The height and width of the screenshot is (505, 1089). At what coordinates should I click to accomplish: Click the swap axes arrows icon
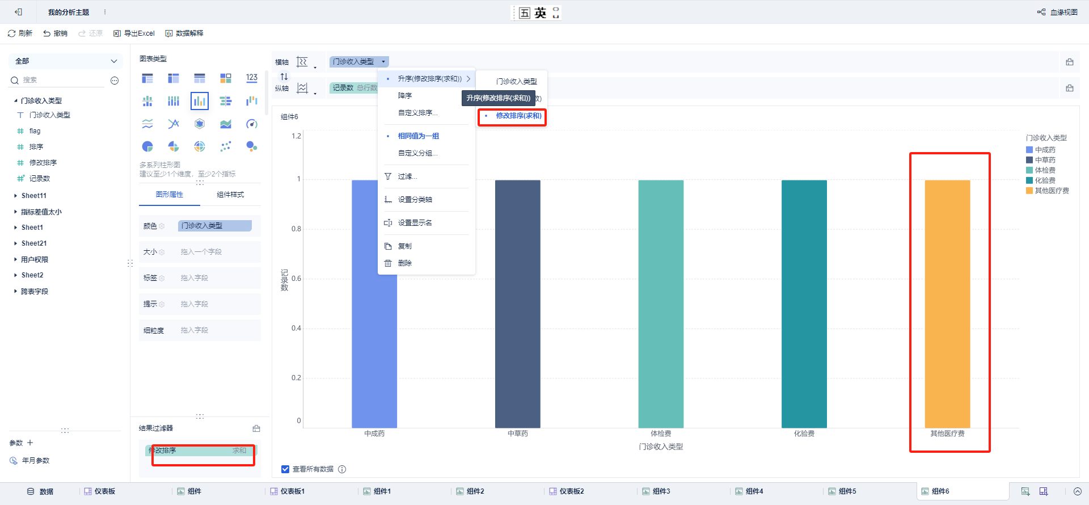(x=284, y=76)
